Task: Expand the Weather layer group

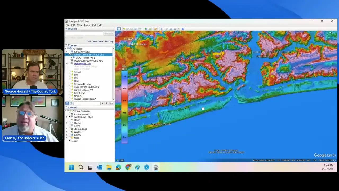Action: pos(67,132)
